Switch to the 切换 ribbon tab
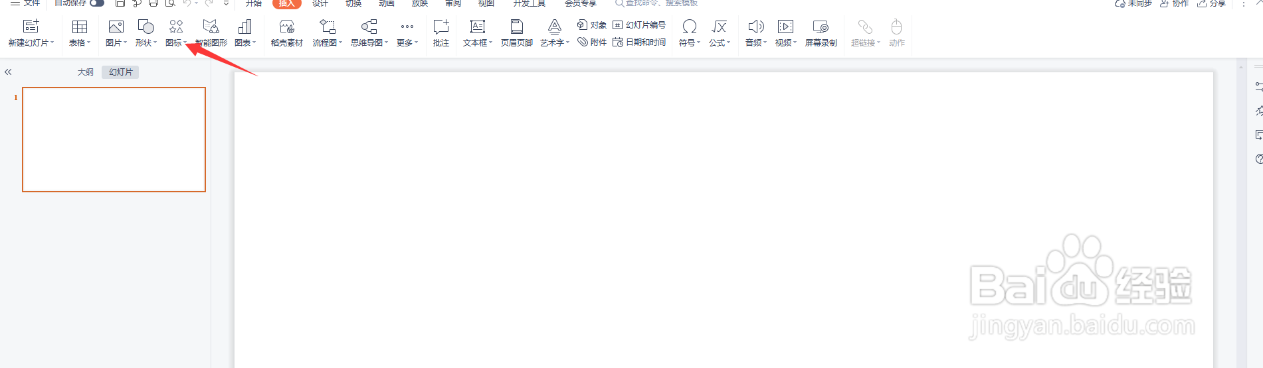This screenshot has width=1263, height=368. coord(353,3)
